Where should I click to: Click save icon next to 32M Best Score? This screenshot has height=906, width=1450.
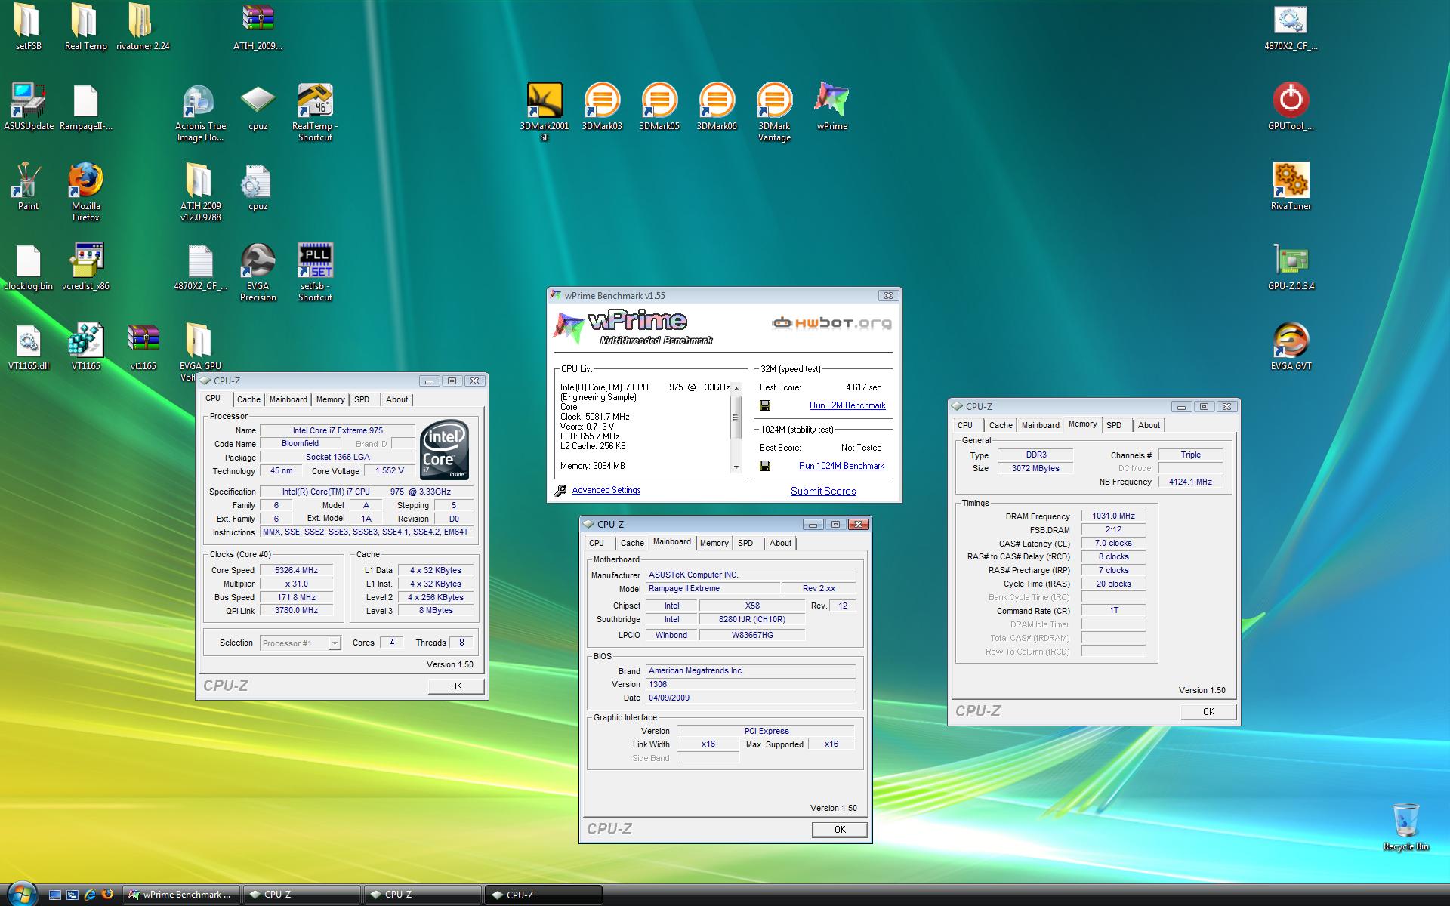(765, 406)
